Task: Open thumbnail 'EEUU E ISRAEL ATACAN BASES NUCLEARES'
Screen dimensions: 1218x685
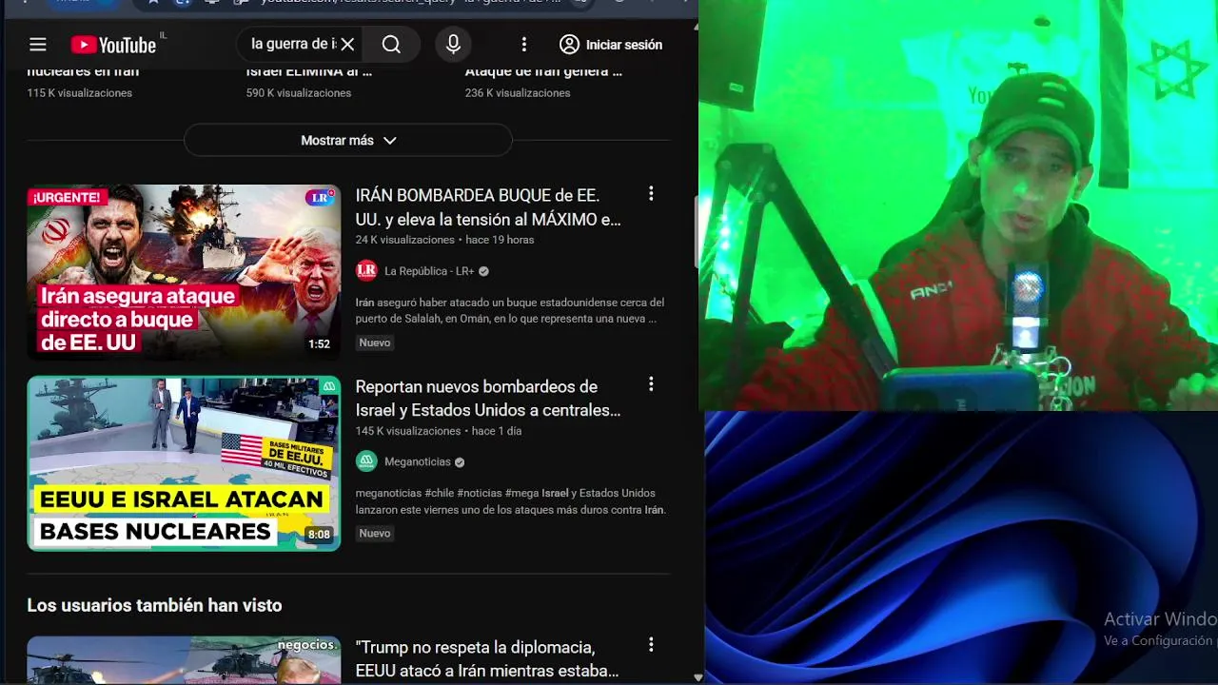Action: [x=184, y=463]
